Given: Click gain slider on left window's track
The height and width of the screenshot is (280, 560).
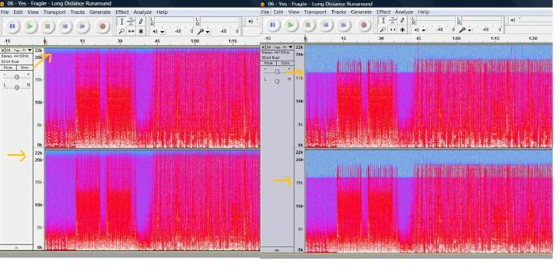Looking at the screenshot, I should point(17,77).
